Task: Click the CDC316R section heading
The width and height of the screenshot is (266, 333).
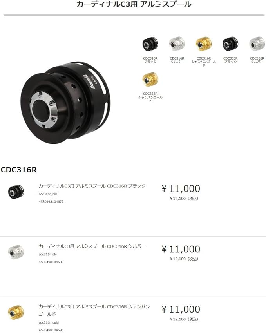Action: click(19, 170)
